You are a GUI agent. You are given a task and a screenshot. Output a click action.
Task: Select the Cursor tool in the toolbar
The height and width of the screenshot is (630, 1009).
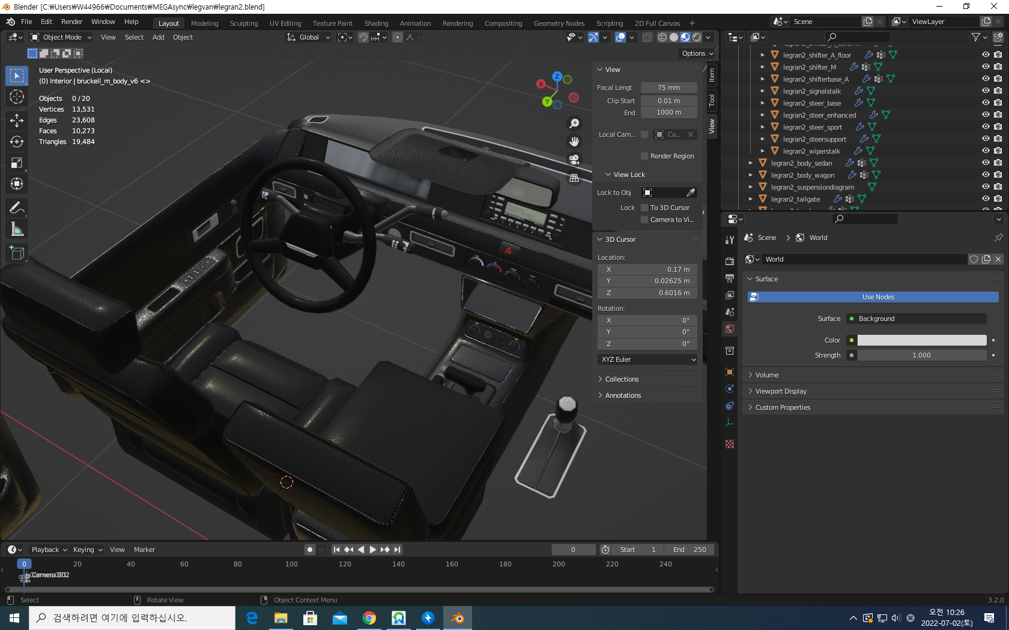click(x=17, y=97)
